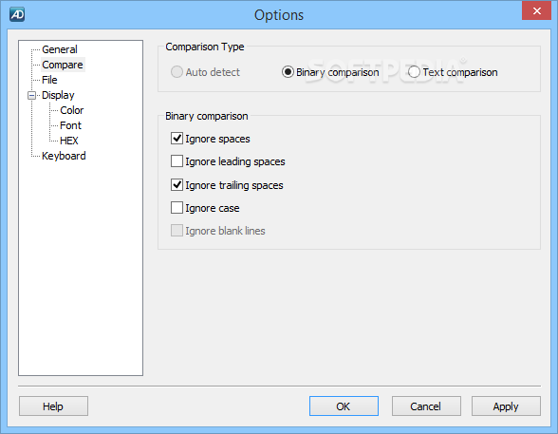558x434 pixels.
Task: Uncheck Ignore trailing spaces
Action: point(177,185)
